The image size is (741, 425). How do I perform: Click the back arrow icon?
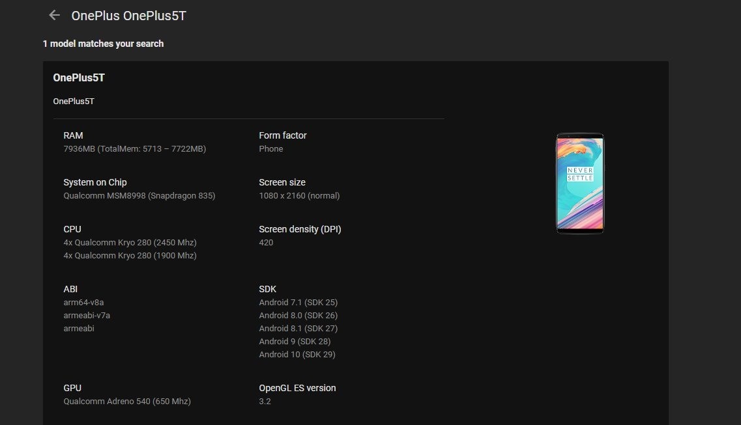(54, 16)
